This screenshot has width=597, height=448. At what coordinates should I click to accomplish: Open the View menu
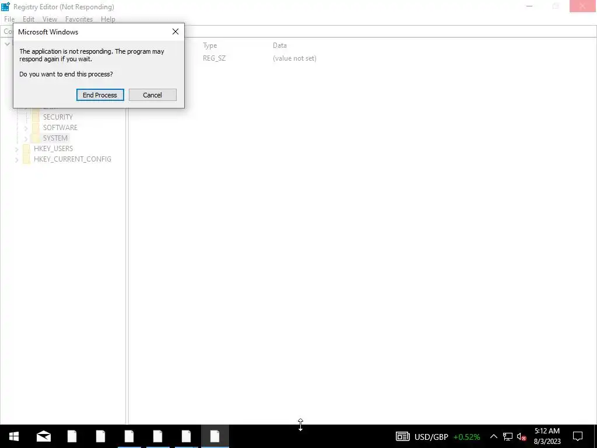click(x=50, y=19)
